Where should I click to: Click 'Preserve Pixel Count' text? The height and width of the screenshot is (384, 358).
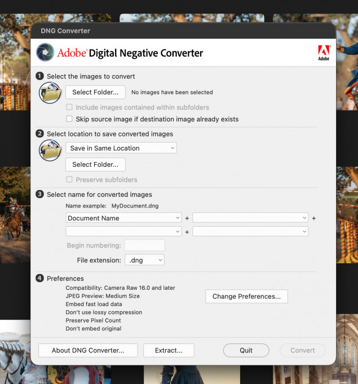point(93,320)
